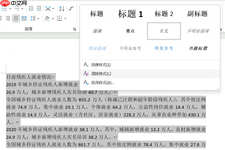Click the line starting 就业 74.9 万人
225x150 pixels.
(x=106, y=107)
